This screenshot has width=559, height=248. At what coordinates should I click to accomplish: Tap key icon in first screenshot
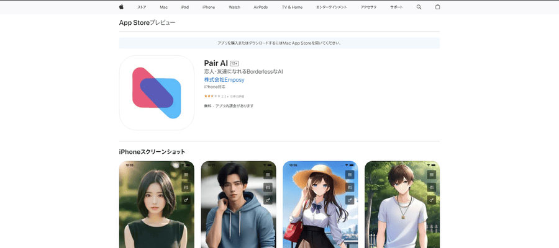[x=186, y=200]
